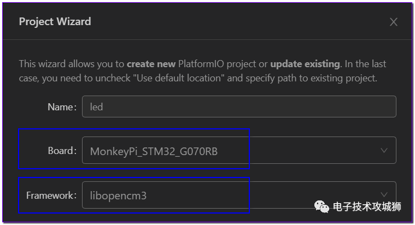Click the Project Wizard title text
The width and height of the screenshot is (415, 225).
pyautogui.click(x=55, y=21)
